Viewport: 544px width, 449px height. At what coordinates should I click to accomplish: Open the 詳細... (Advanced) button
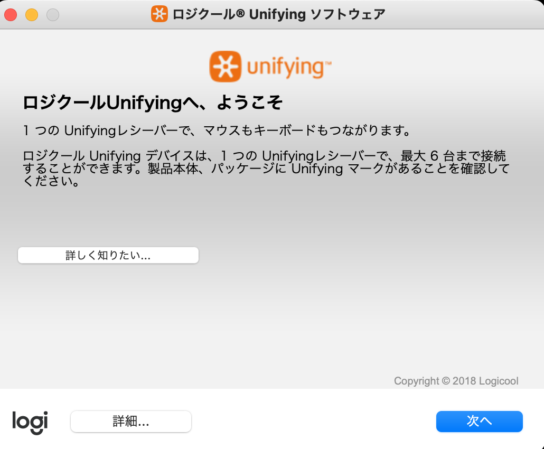point(131,421)
